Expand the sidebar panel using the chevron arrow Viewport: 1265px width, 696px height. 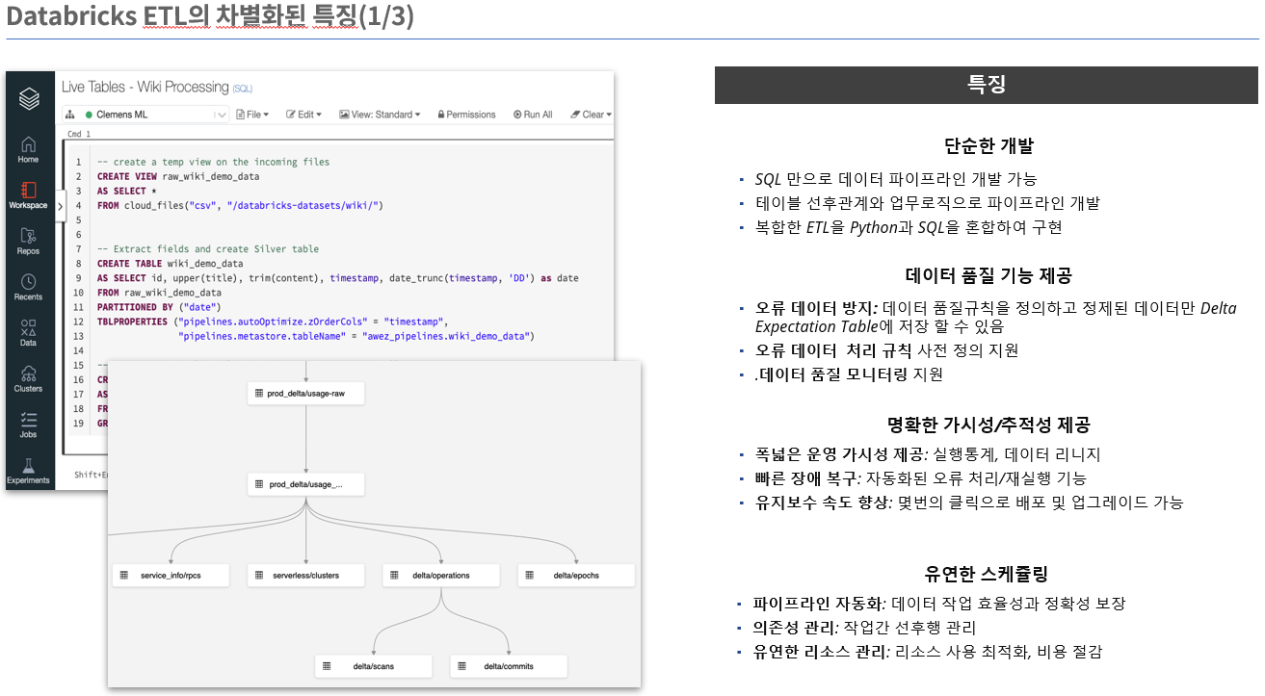60,205
